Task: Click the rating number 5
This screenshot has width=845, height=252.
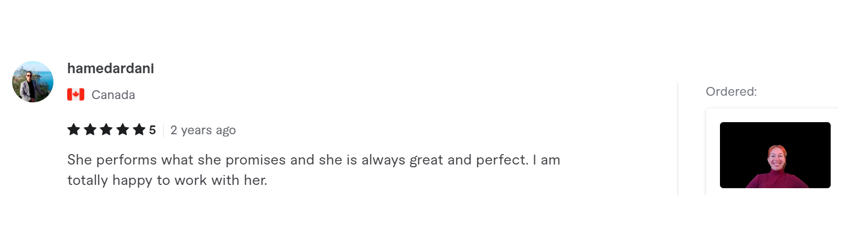Action: (x=153, y=130)
